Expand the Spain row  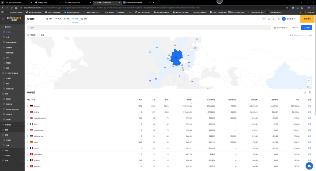click(28, 142)
